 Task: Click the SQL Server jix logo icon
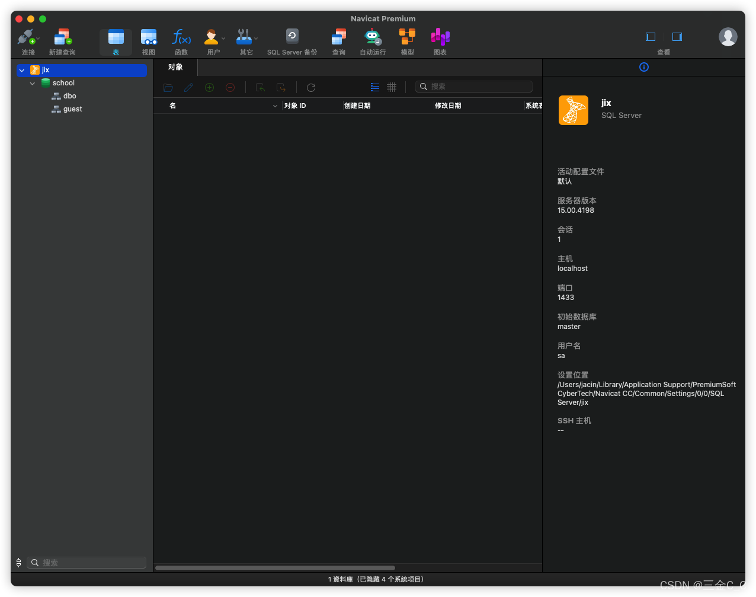pos(574,110)
